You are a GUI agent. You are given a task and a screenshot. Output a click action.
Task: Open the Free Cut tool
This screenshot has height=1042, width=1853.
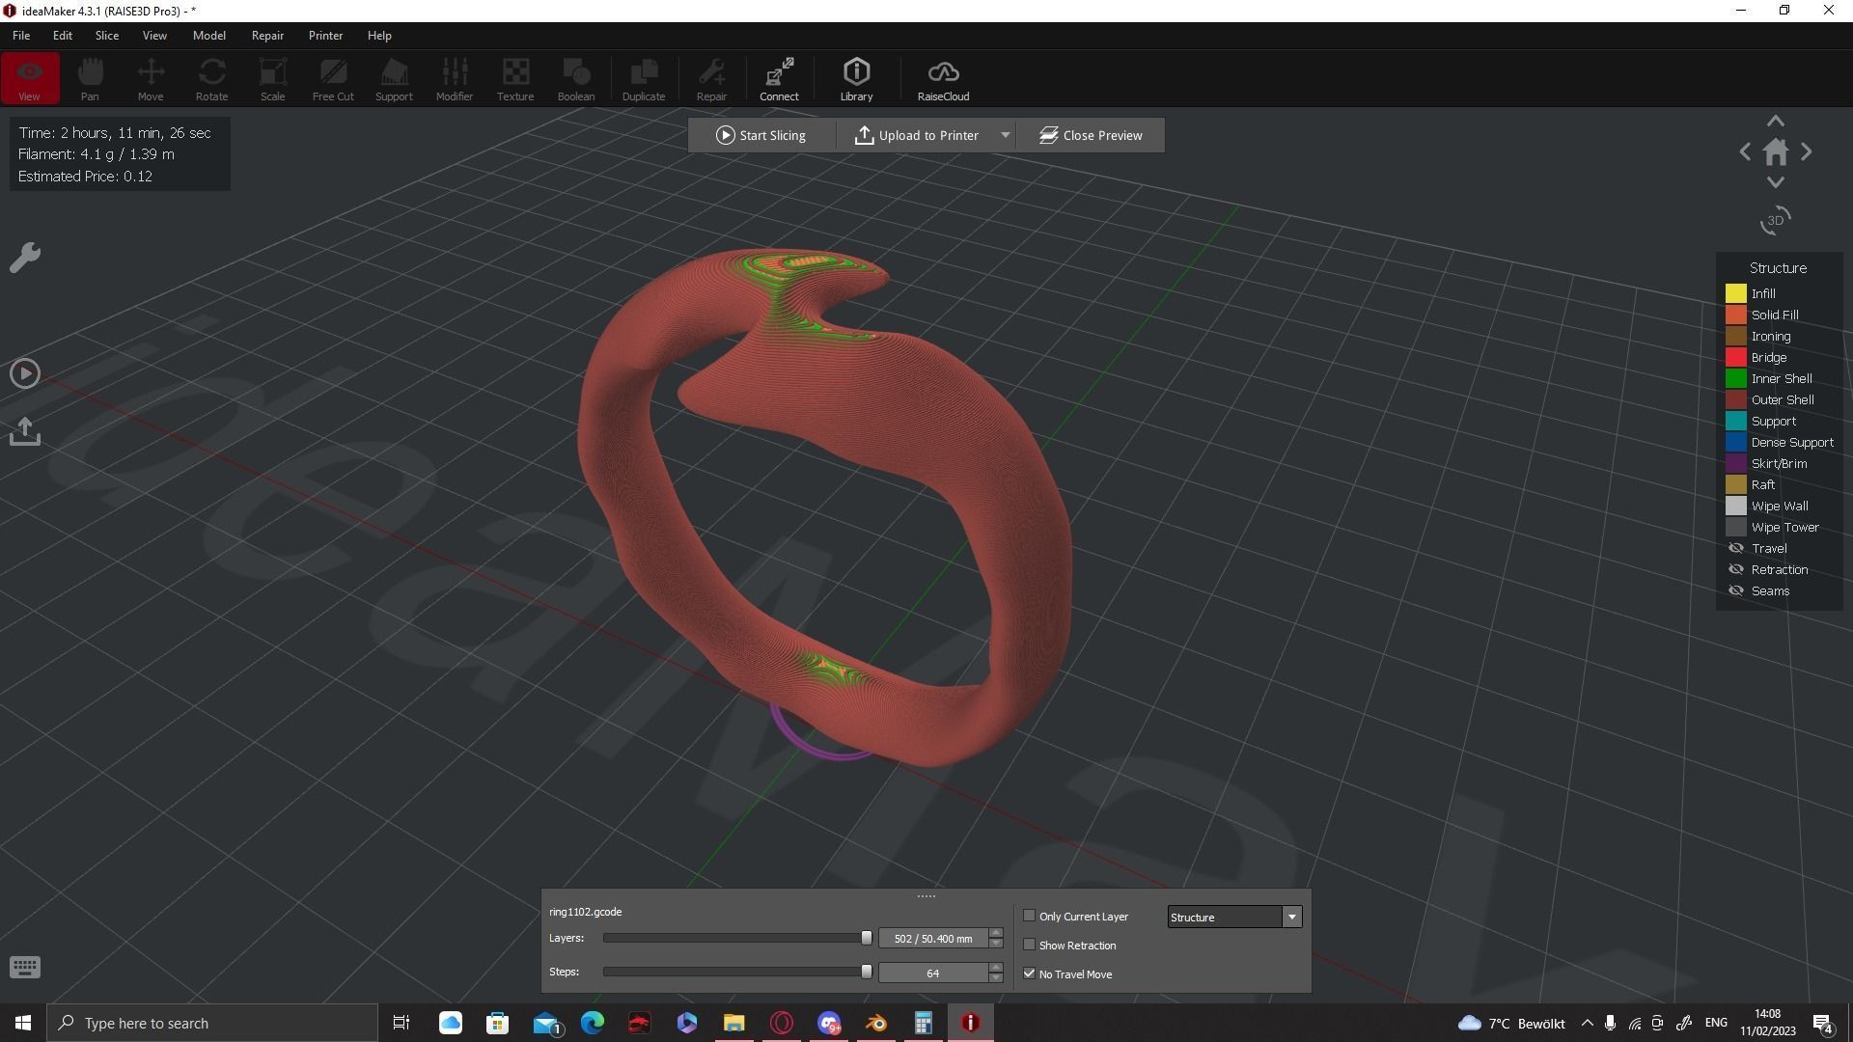333,78
